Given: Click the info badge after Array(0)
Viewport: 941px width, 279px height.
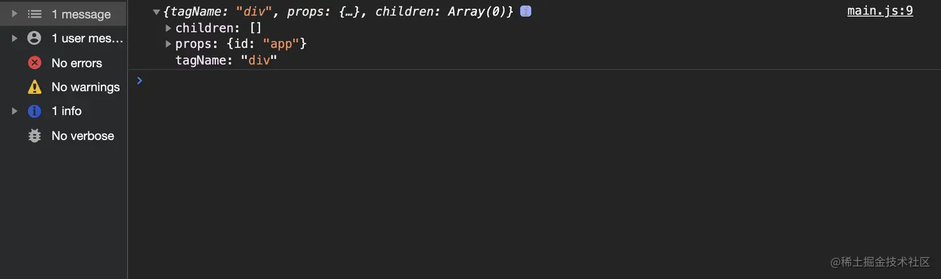Looking at the screenshot, I should pos(525,11).
